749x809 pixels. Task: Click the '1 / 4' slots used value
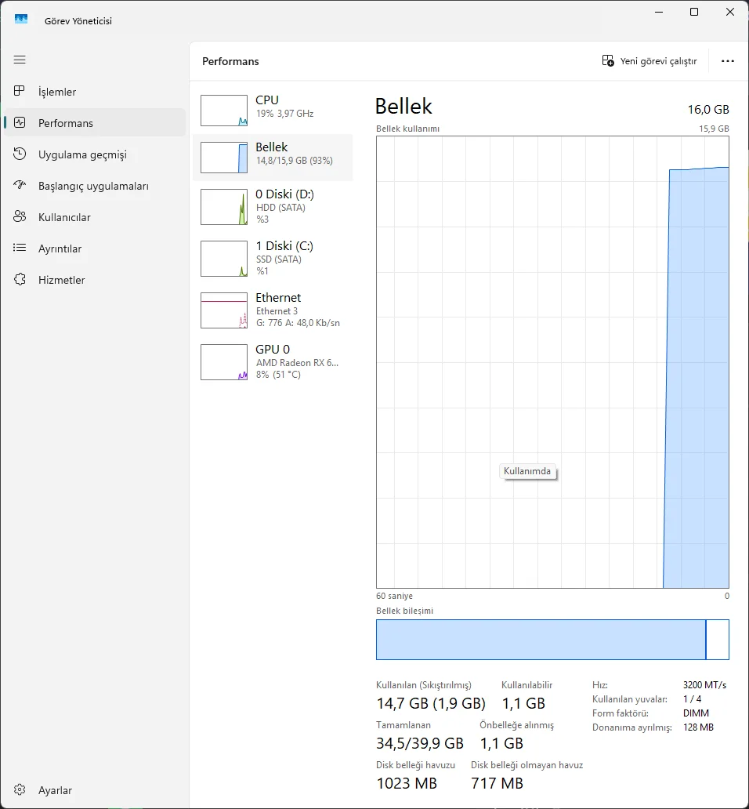click(693, 699)
